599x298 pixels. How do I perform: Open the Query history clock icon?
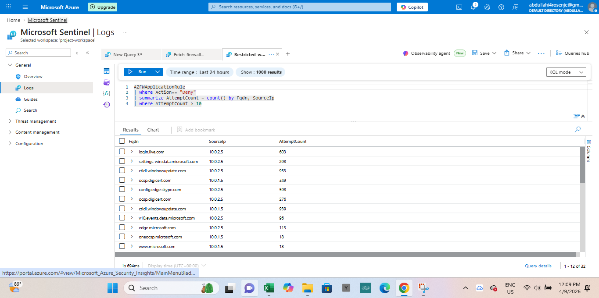pos(107,104)
